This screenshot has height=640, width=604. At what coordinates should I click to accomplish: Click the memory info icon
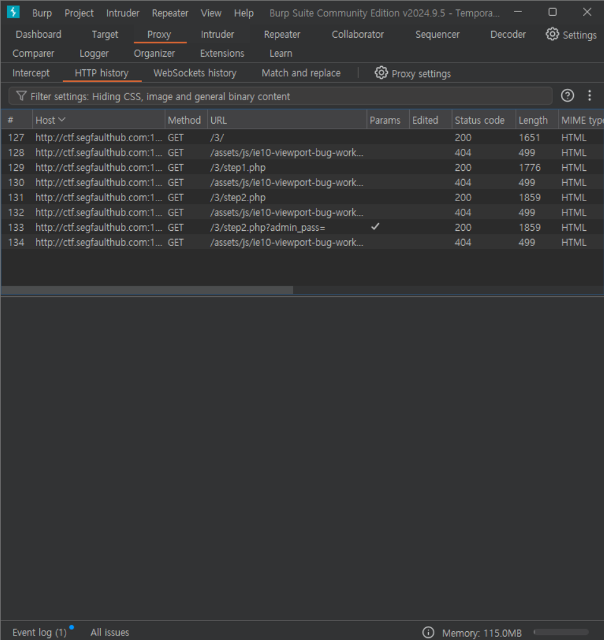[428, 632]
